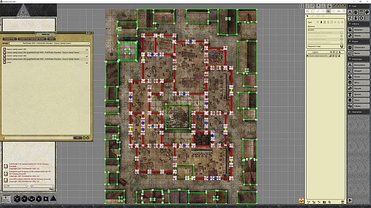Tick the second checkbox in the Options list
371x208 pixels.
(341, 36)
